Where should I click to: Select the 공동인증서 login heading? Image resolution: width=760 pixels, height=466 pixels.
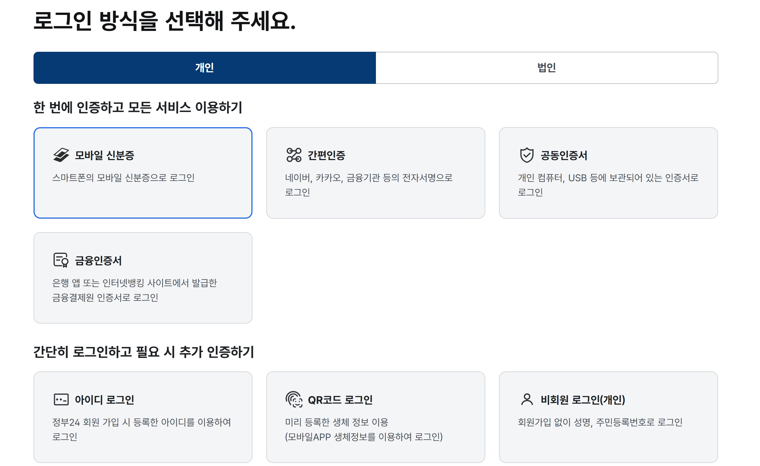point(563,155)
